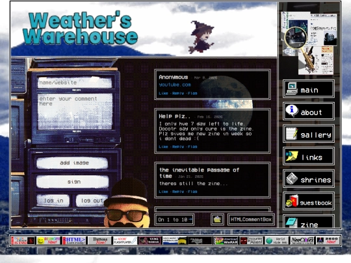
Task: Flag the Help plz.. comment
Action: click(192, 147)
